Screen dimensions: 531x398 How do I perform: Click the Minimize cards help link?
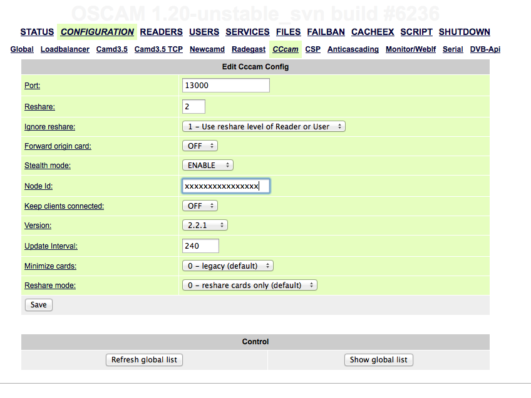tap(51, 266)
